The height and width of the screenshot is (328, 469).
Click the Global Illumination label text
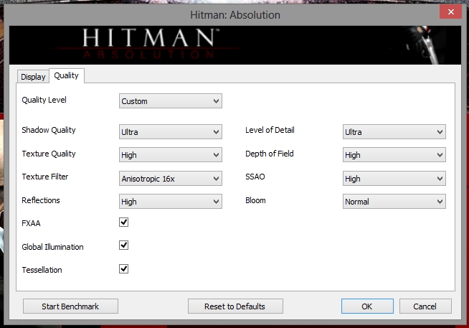click(52, 247)
